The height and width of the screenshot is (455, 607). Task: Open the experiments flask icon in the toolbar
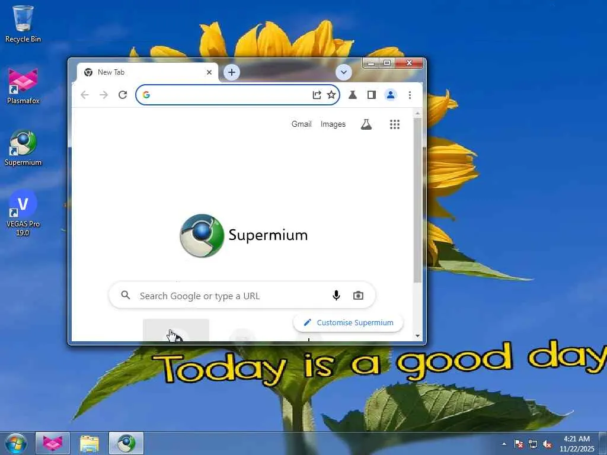(352, 95)
